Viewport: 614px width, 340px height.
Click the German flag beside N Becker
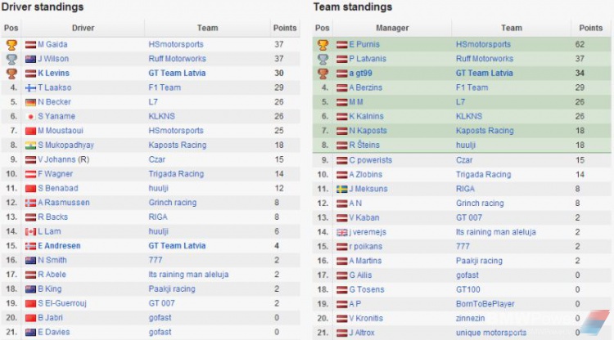click(30, 102)
